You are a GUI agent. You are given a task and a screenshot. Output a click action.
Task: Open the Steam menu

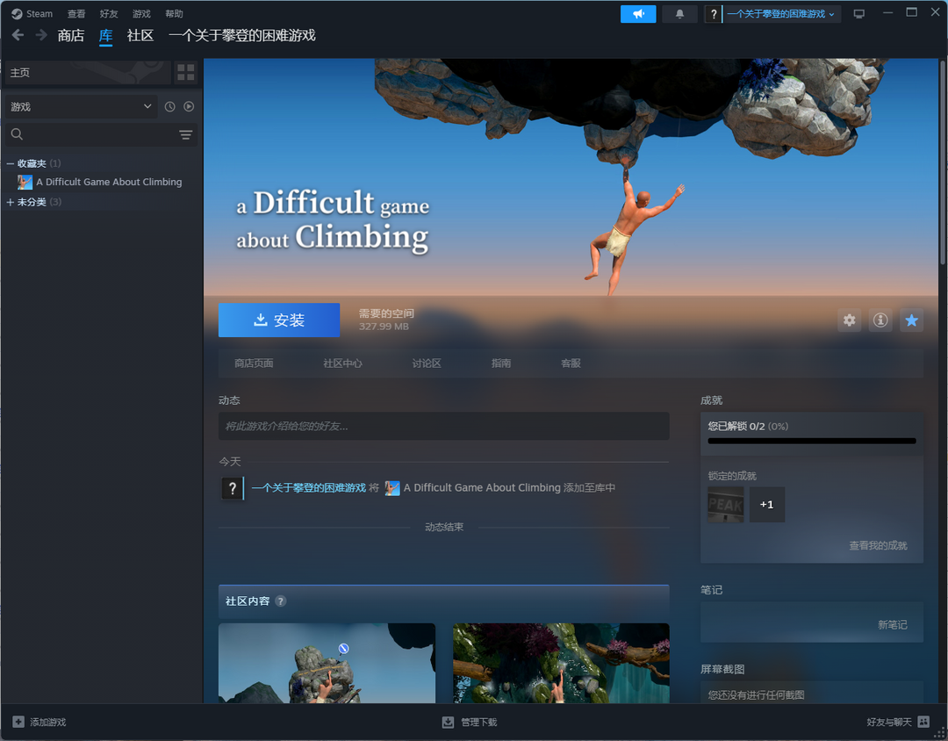click(x=39, y=13)
